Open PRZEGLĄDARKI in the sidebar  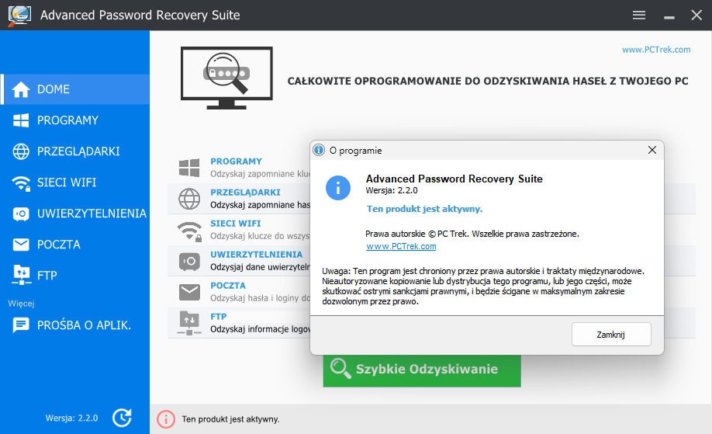[75, 151]
